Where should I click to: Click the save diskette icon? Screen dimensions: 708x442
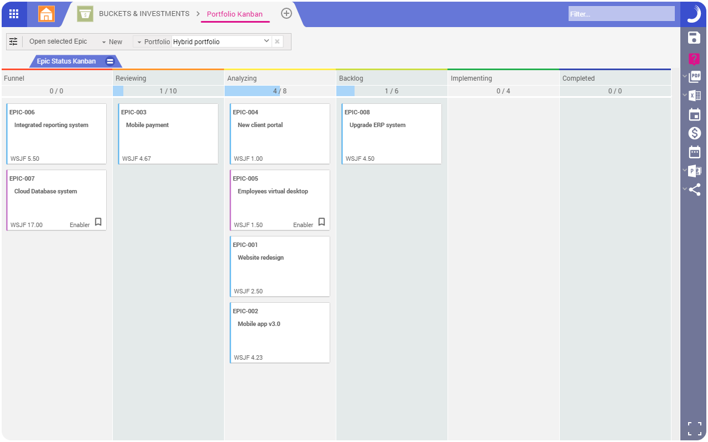pyautogui.click(x=694, y=38)
